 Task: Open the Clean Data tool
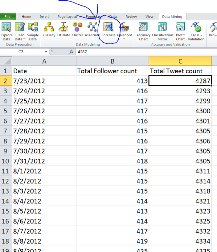(20, 31)
